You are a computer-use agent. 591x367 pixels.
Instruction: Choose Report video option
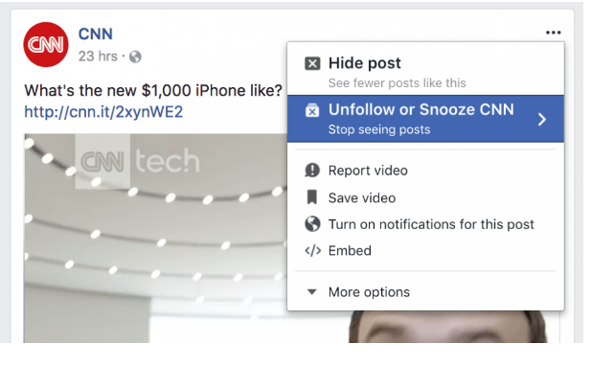[x=425, y=171]
